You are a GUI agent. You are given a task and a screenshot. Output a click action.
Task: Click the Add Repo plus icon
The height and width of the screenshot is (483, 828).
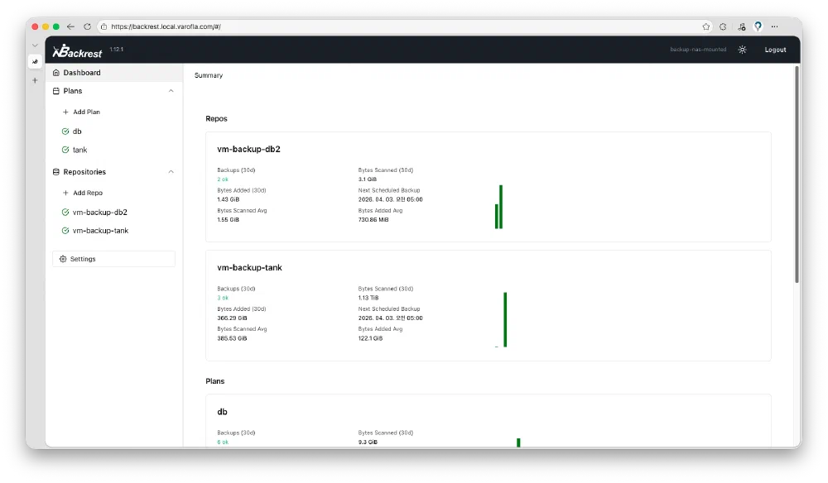pyautogui.click(x=66, y=193)
